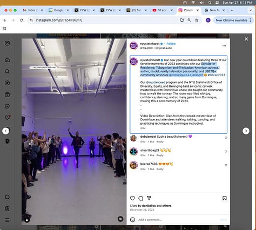Like the post with the heart icon
This screenshot has height=230, width=256.
coord(132,198)
